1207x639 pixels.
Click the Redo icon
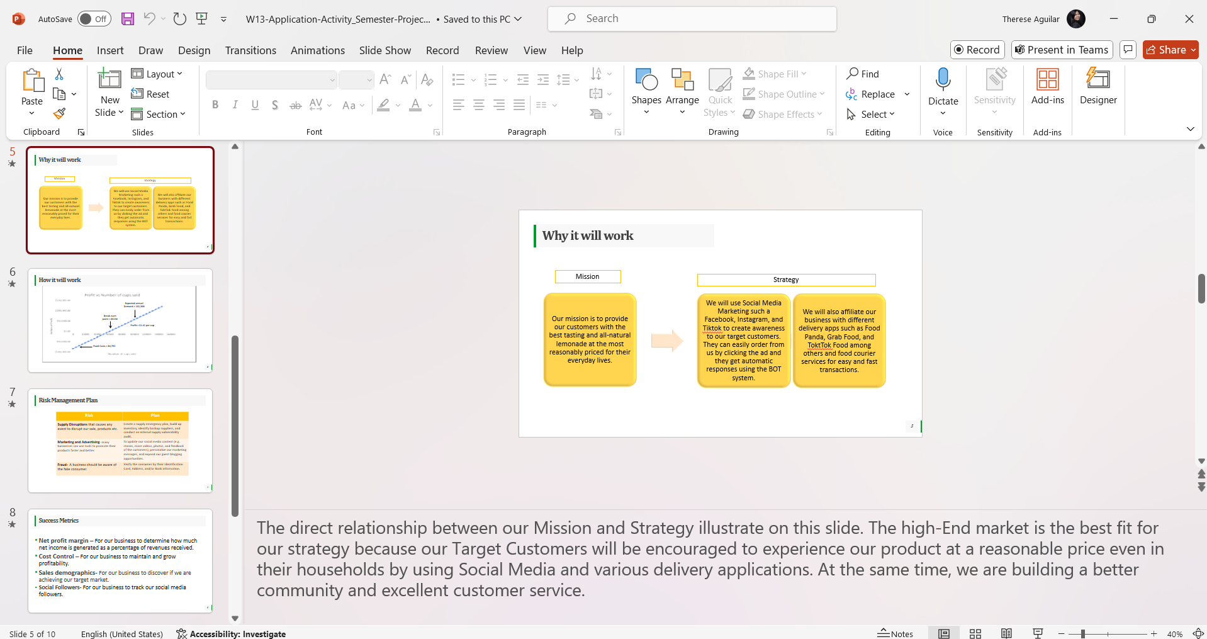pos(180,19)
